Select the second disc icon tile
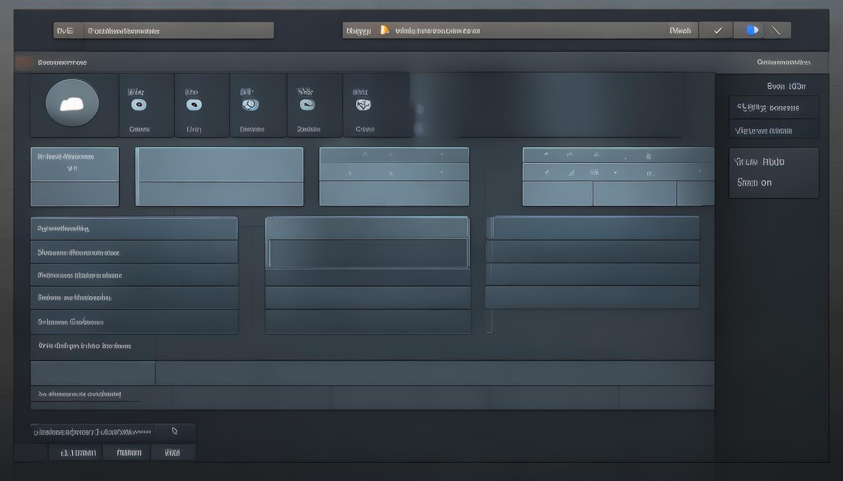 [x=194, y=105]
